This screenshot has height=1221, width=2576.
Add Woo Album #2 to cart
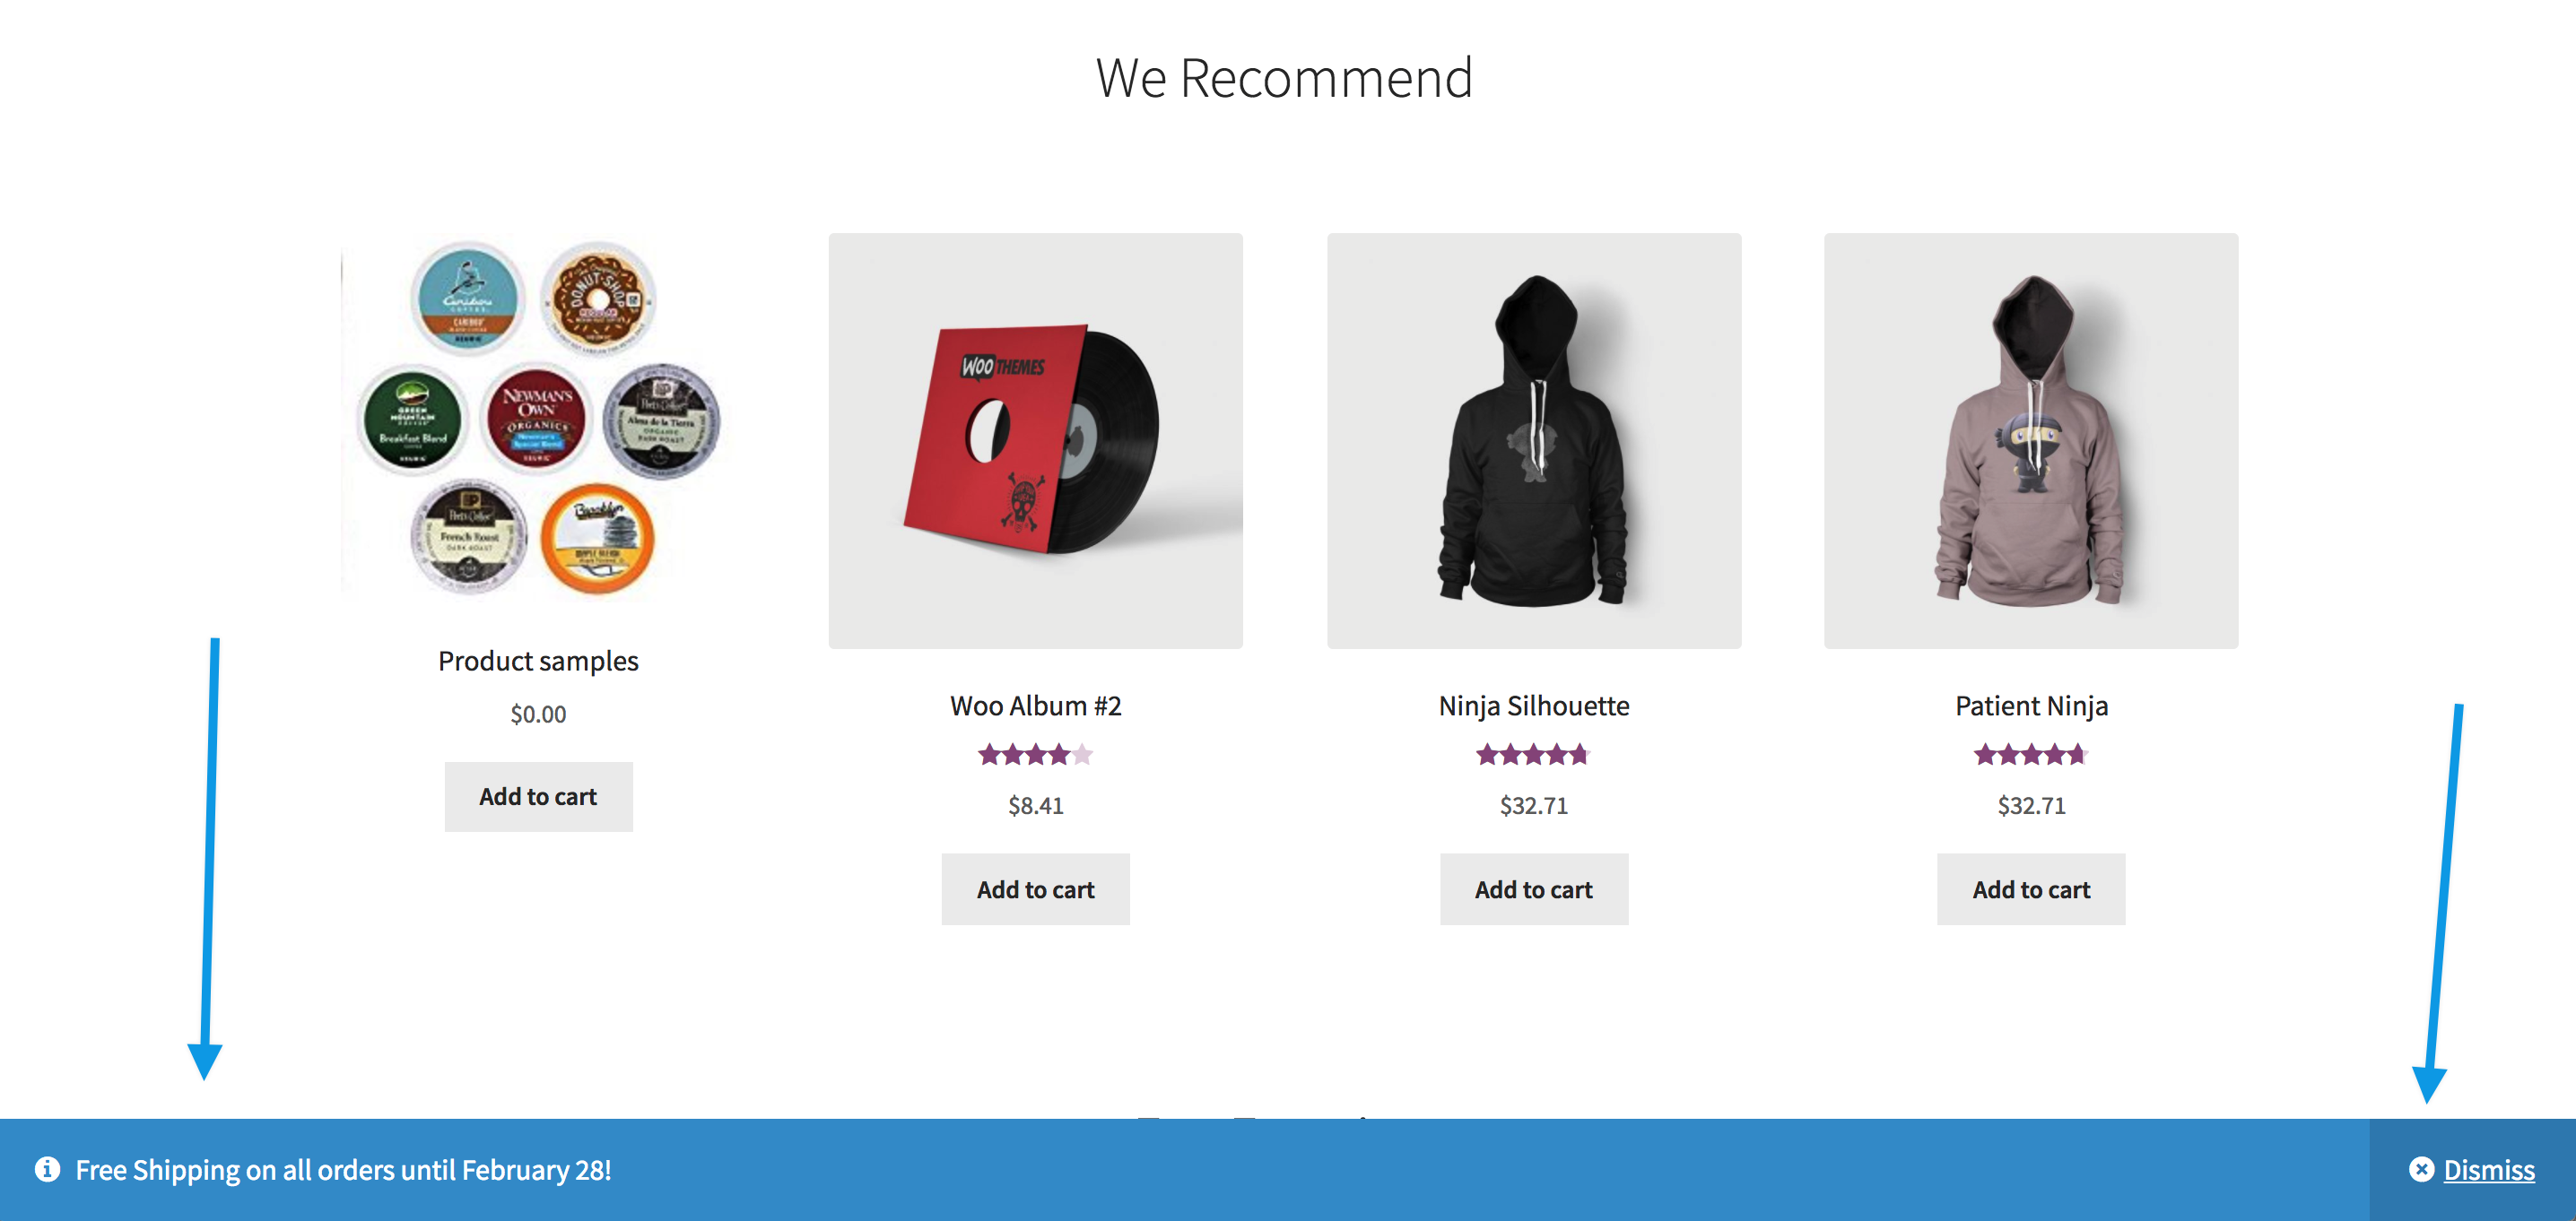[1035, 888]
